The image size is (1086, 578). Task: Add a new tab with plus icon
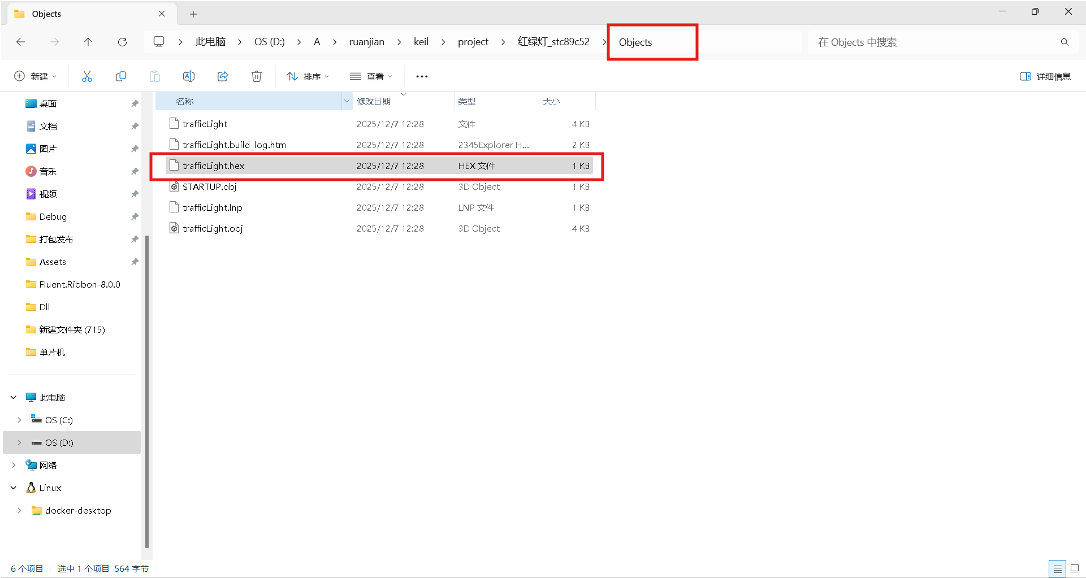(193, 14)
